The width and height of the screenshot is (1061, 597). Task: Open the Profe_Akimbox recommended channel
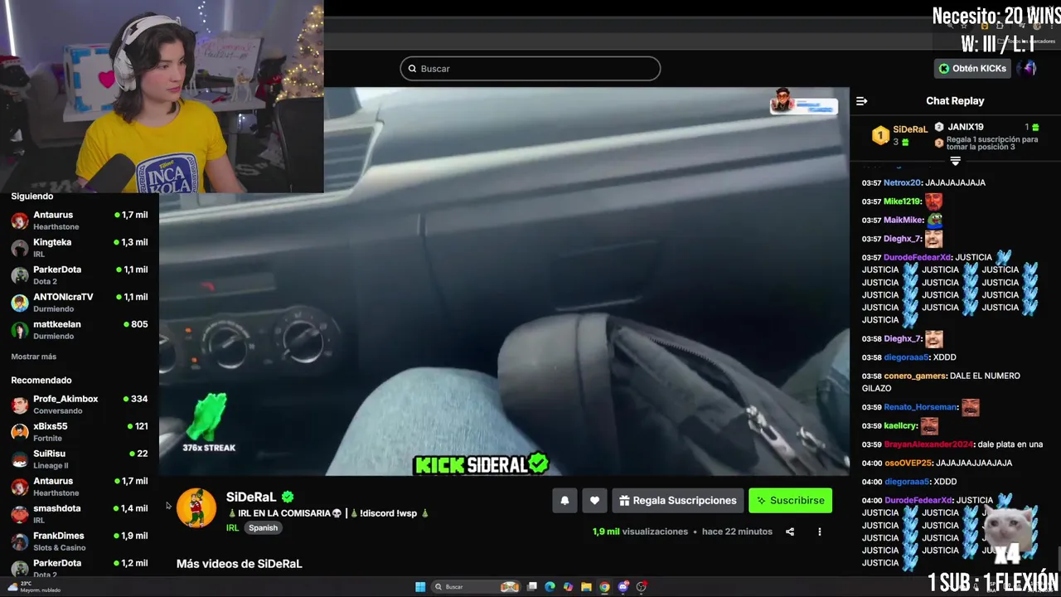(80, 405)
